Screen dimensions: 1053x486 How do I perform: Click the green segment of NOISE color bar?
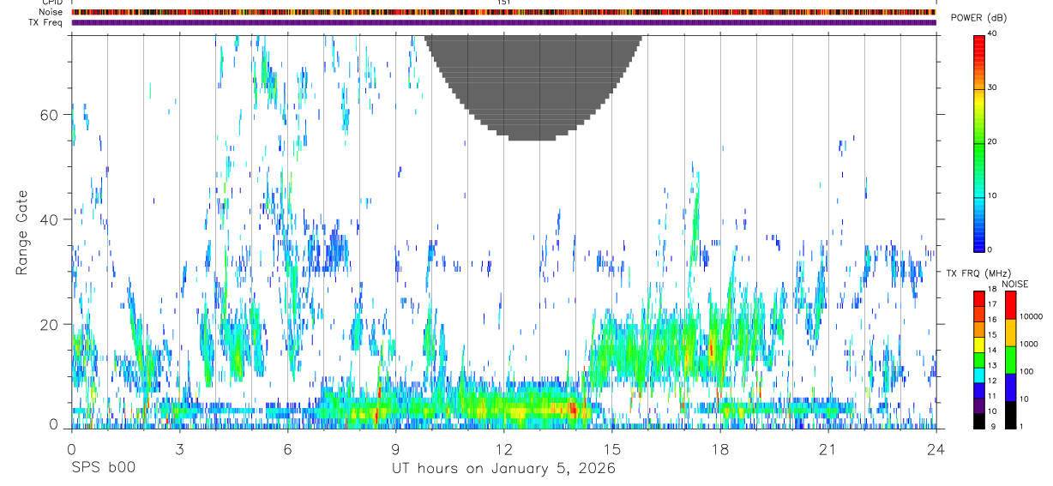tap(1011, 360)
